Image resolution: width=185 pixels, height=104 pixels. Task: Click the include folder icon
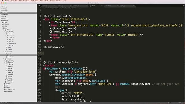[4, 24]
